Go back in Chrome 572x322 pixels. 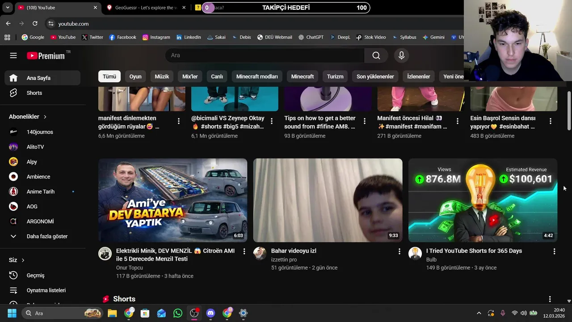tap(8, 24)
